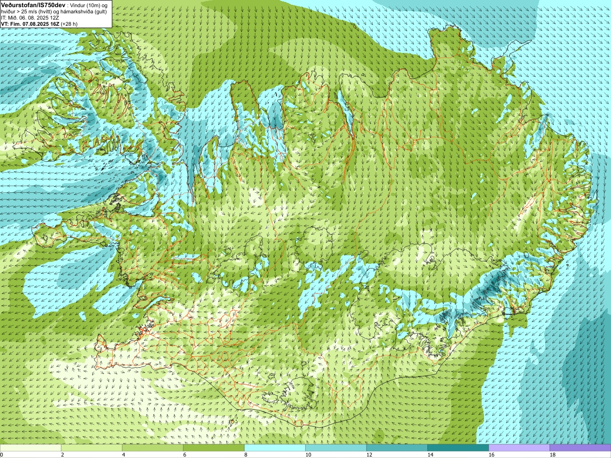This screenshot has height=458, width=611.
Task: Click the legend scale label '0'
Action: tap(2, 455)
